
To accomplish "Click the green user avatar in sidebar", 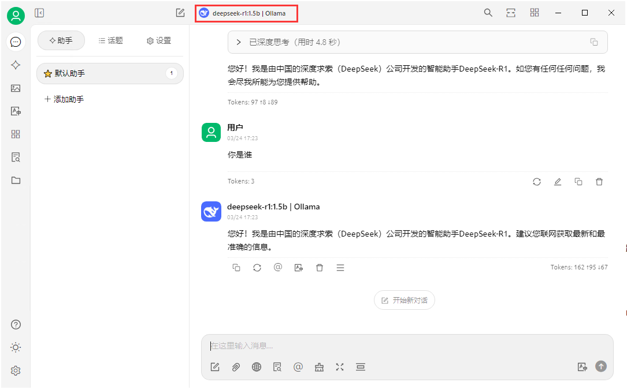I will tap(16, 16).
